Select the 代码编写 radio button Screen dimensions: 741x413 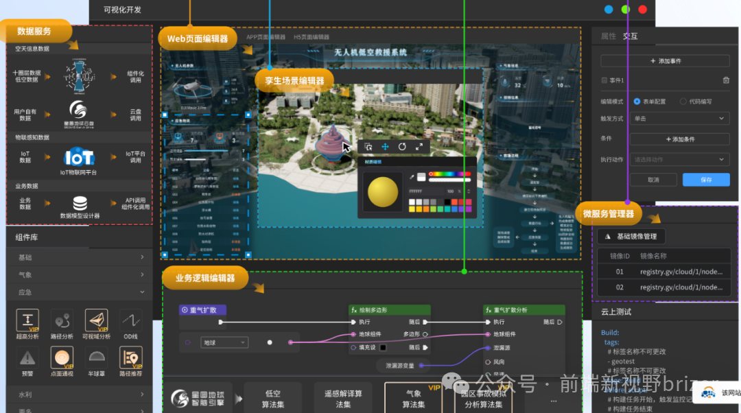click(x=683, y=102)
